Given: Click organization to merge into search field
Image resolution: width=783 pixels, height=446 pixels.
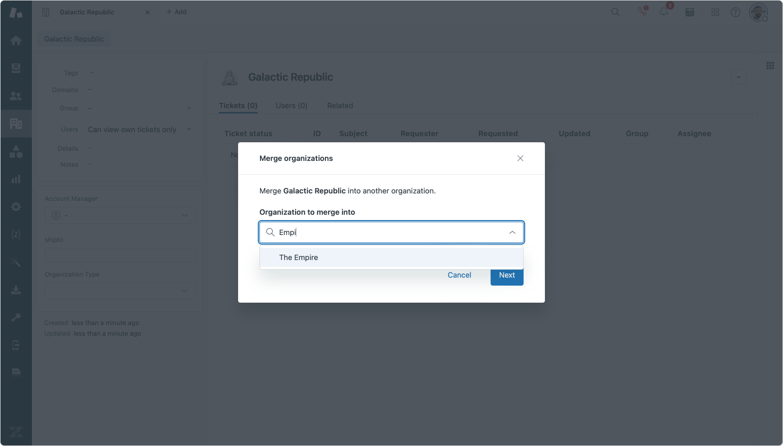Looking at the screenshot, I should (x=391, y=232).
